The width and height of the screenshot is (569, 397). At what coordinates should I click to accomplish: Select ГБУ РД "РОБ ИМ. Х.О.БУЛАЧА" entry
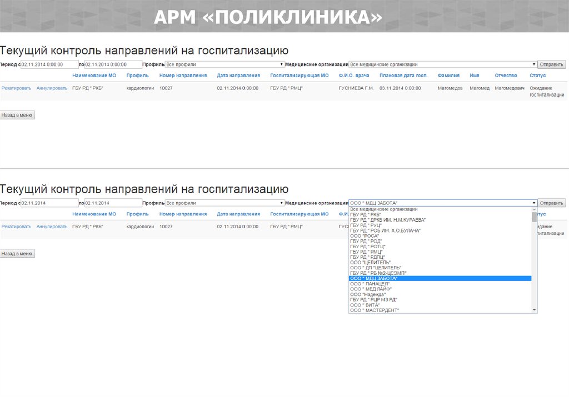click(385, 230)
